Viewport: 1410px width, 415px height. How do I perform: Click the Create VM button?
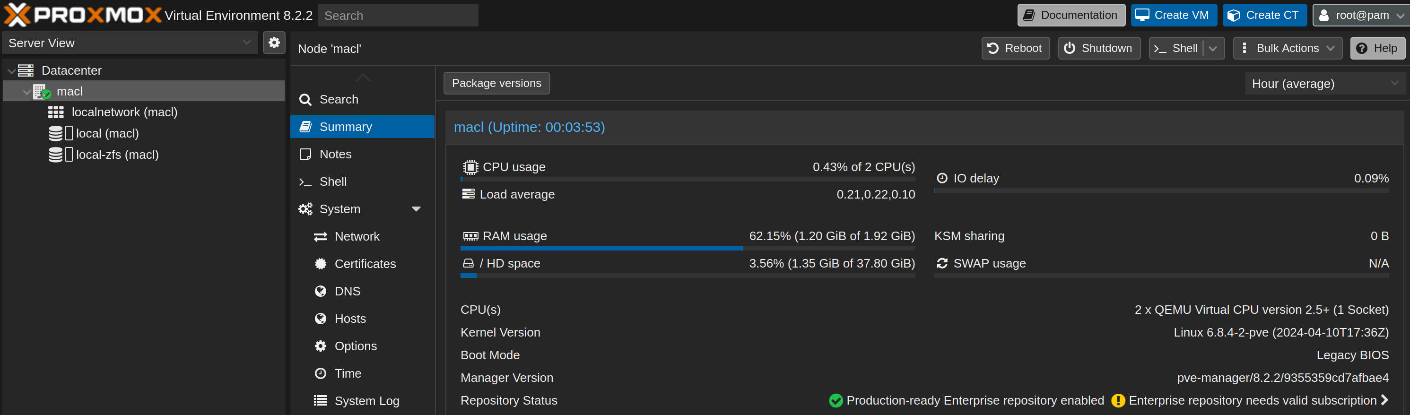click(1174, 15)
